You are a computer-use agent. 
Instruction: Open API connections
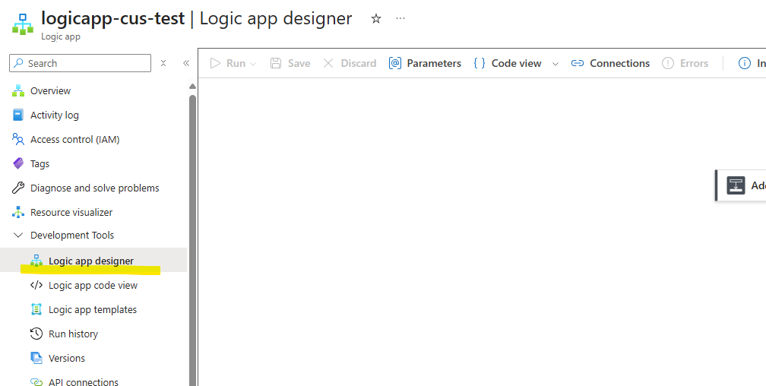[83, 382]
